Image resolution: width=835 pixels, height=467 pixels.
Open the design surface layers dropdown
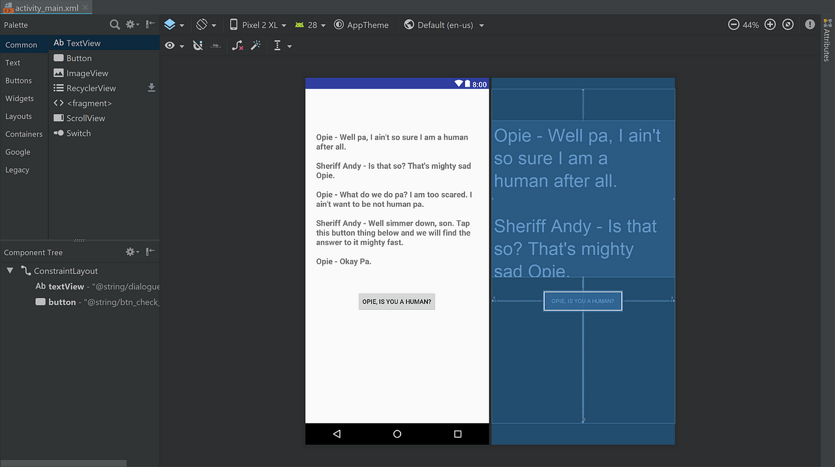coord(174,25)
